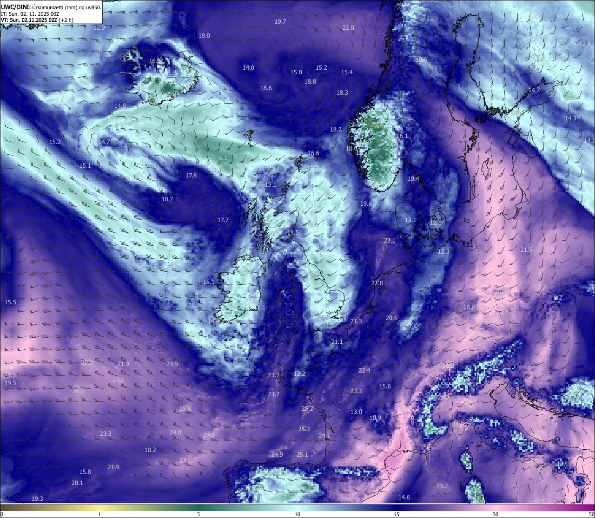This screenshot has width=595, height=518.
Task: Click the map value 14.0
Action: coord(248,68)
